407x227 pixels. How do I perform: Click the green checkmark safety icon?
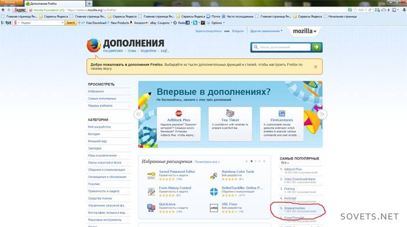[350, 10]
